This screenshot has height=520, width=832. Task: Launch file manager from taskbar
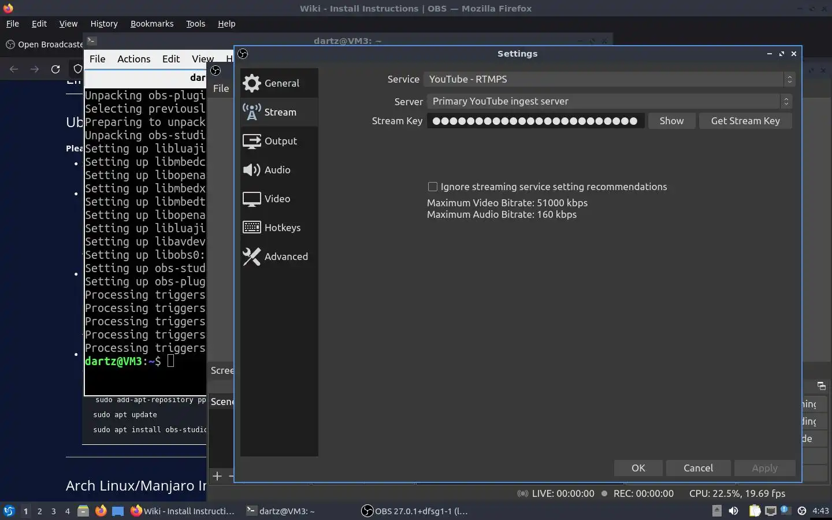tap(83, 511)
